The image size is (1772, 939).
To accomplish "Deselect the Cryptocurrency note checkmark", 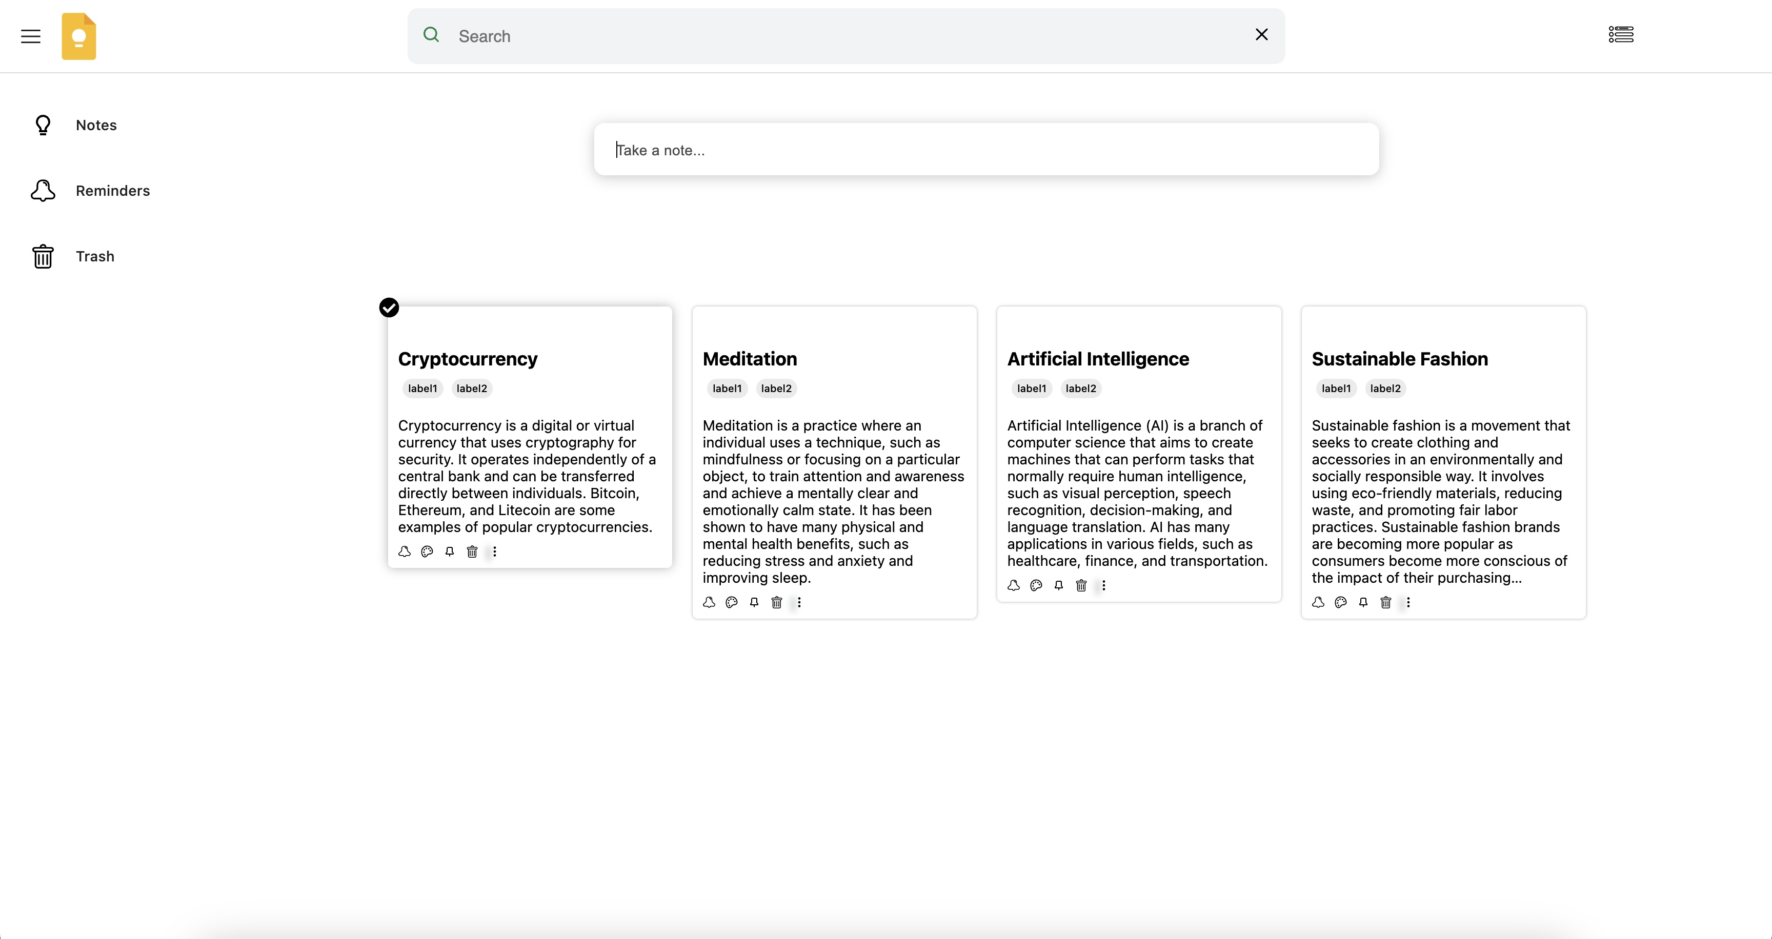I will pos(389,307).
